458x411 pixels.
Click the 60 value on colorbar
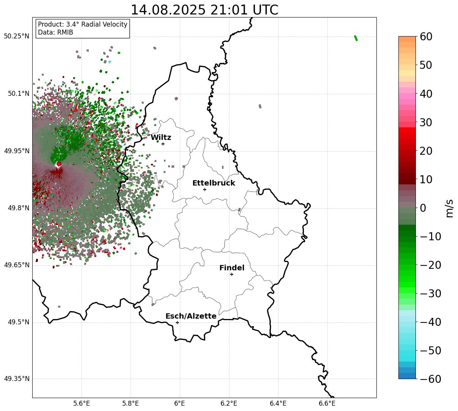(426, 36)
